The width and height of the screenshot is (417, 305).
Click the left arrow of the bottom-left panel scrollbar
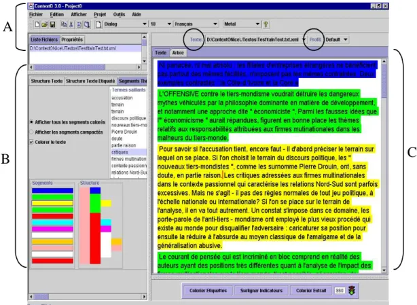coord(32,296)
